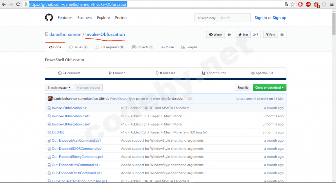The height and width of the screenshot is (183, 336).
Task: Click the committer avatar thumbnail
Action: (x=50, y=99)
